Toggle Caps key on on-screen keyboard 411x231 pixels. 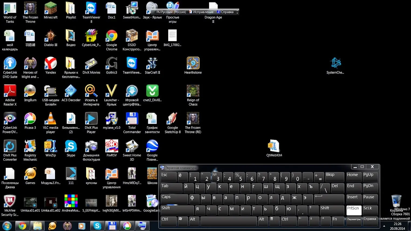pyautogui.click(x=174, y=199)
